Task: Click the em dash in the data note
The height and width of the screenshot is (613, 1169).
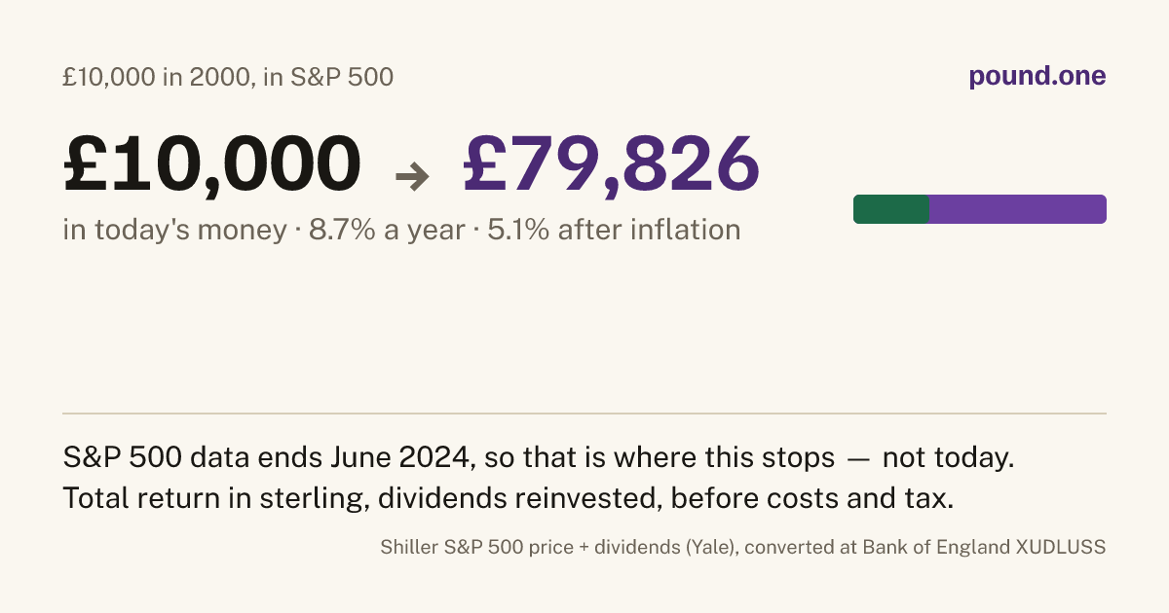Action: point(858,458)
